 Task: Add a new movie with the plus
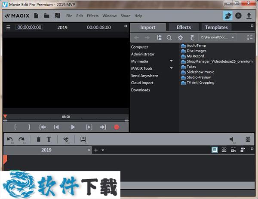tap(96, 150)
